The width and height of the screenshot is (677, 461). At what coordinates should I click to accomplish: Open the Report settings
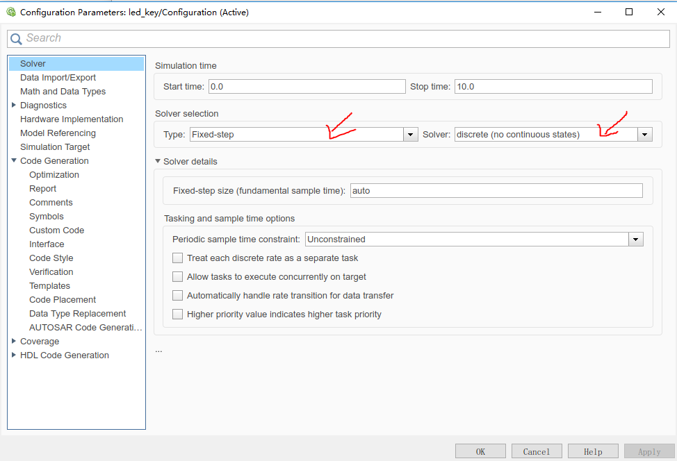click(x=42, y=188)
